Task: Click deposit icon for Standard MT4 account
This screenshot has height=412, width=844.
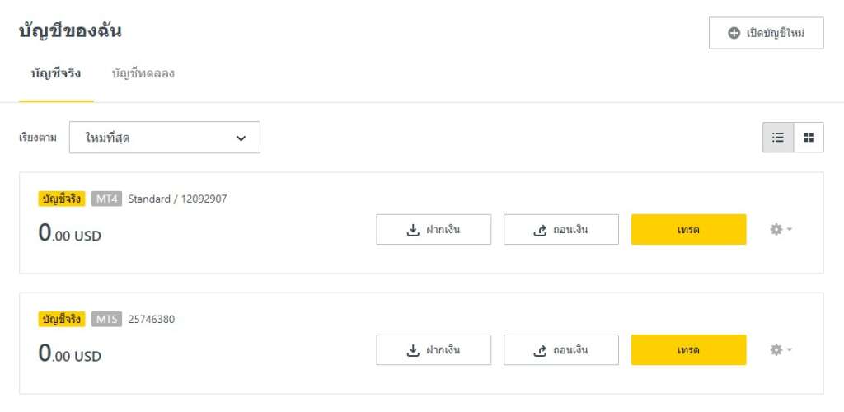Action: click(x=413, y=230)
